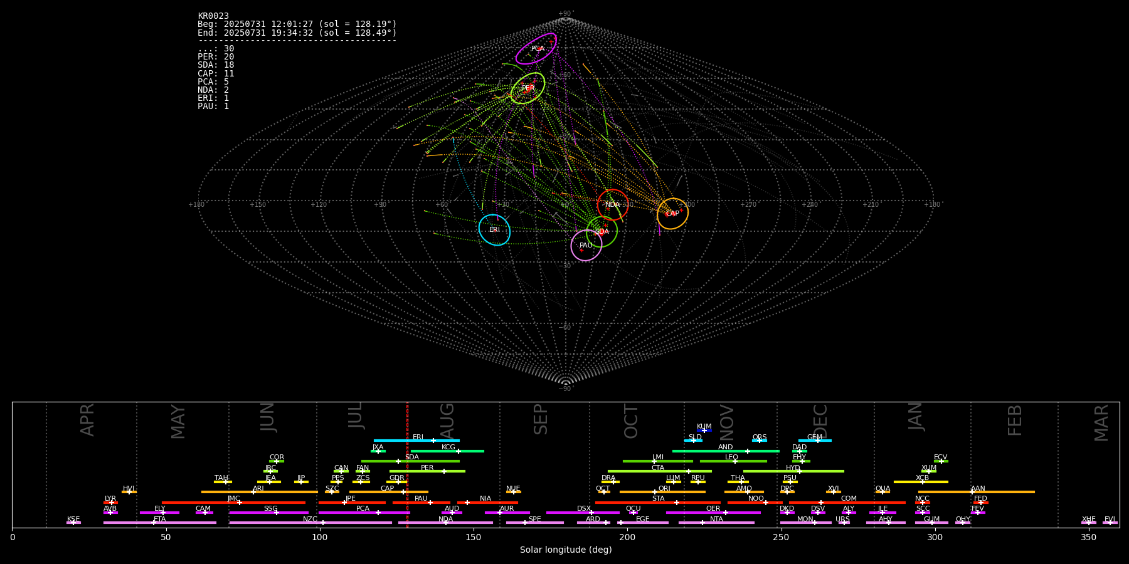1129x564 pixels.
Task: Click the 'CAP: 11' legend count
Action: coord(216,73)
